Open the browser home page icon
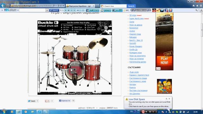The width and height of the screenshot is (203, 114). pos(193,6)
